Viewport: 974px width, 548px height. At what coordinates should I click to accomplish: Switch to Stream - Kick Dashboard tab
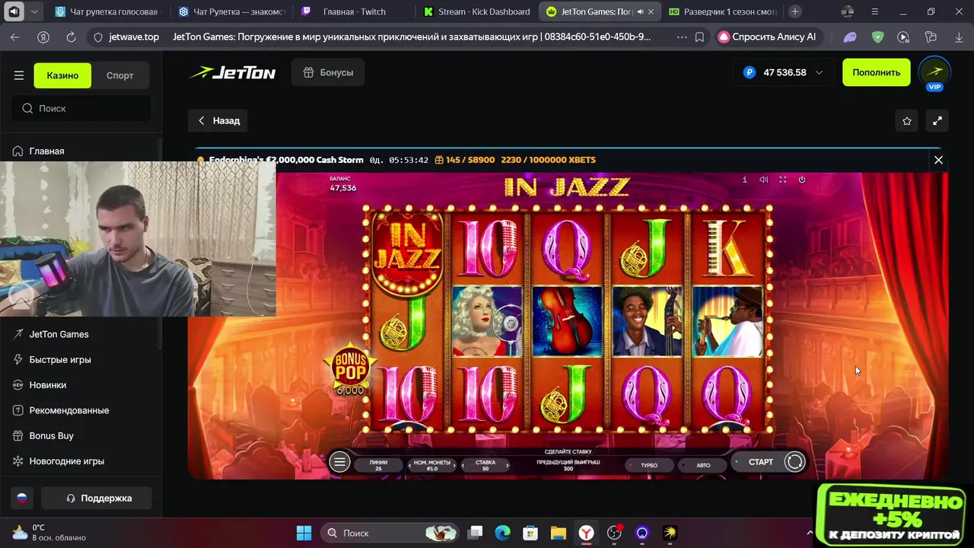pyautogui.click(x=477, y=11)
